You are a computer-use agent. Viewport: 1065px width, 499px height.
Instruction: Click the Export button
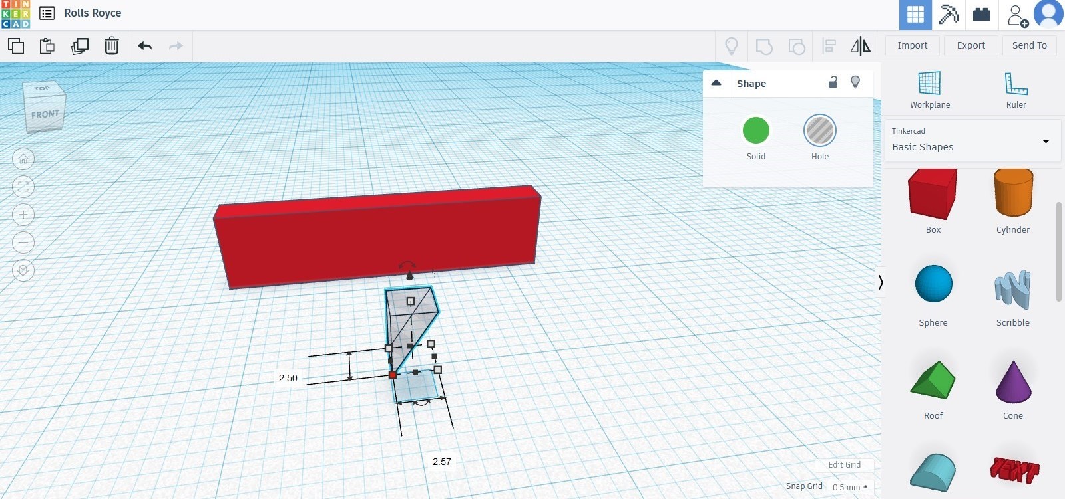(971, 45)
